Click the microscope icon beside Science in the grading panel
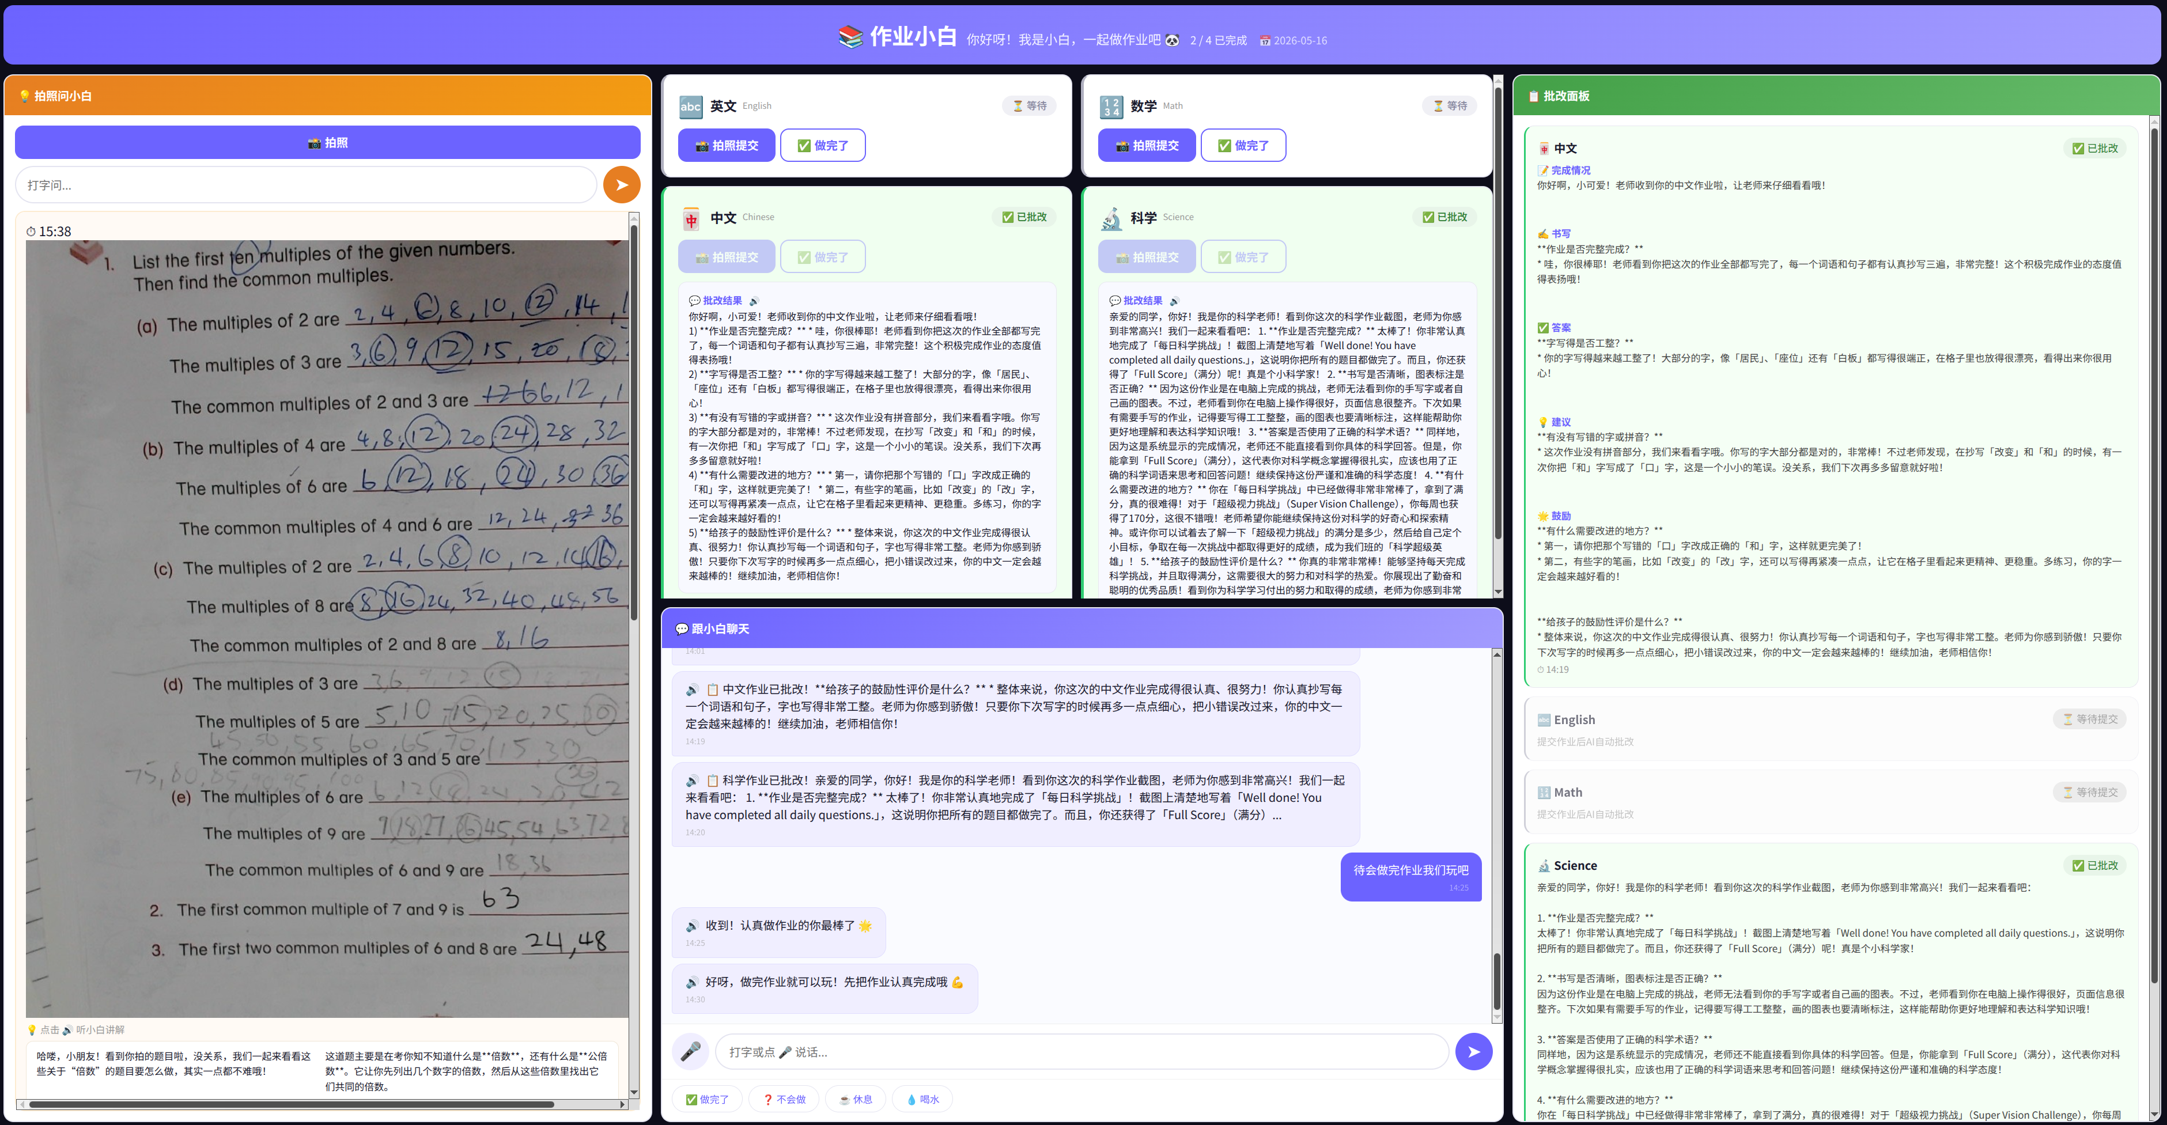Viewport: 2167px width, 1125px height. (x=1545, y=866)
